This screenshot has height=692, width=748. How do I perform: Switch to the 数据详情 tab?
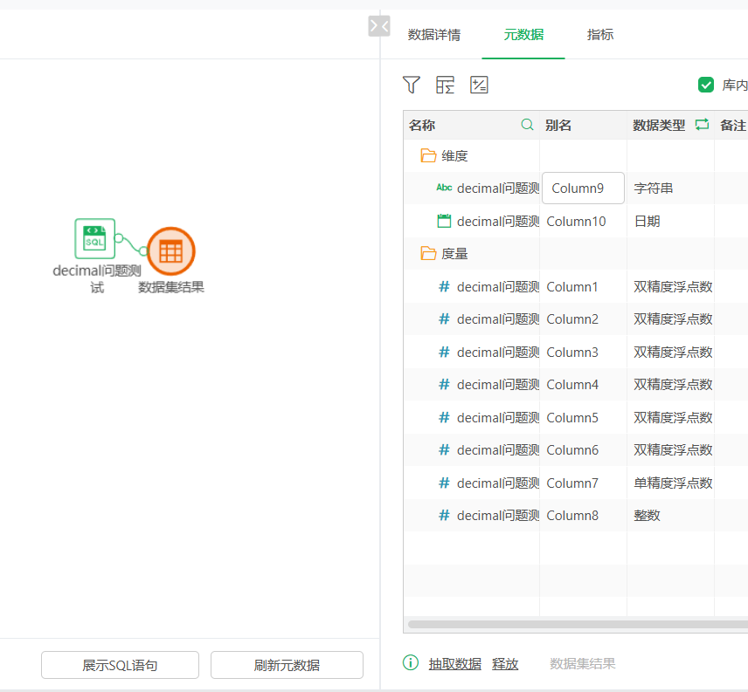click(x=434, y=35)
